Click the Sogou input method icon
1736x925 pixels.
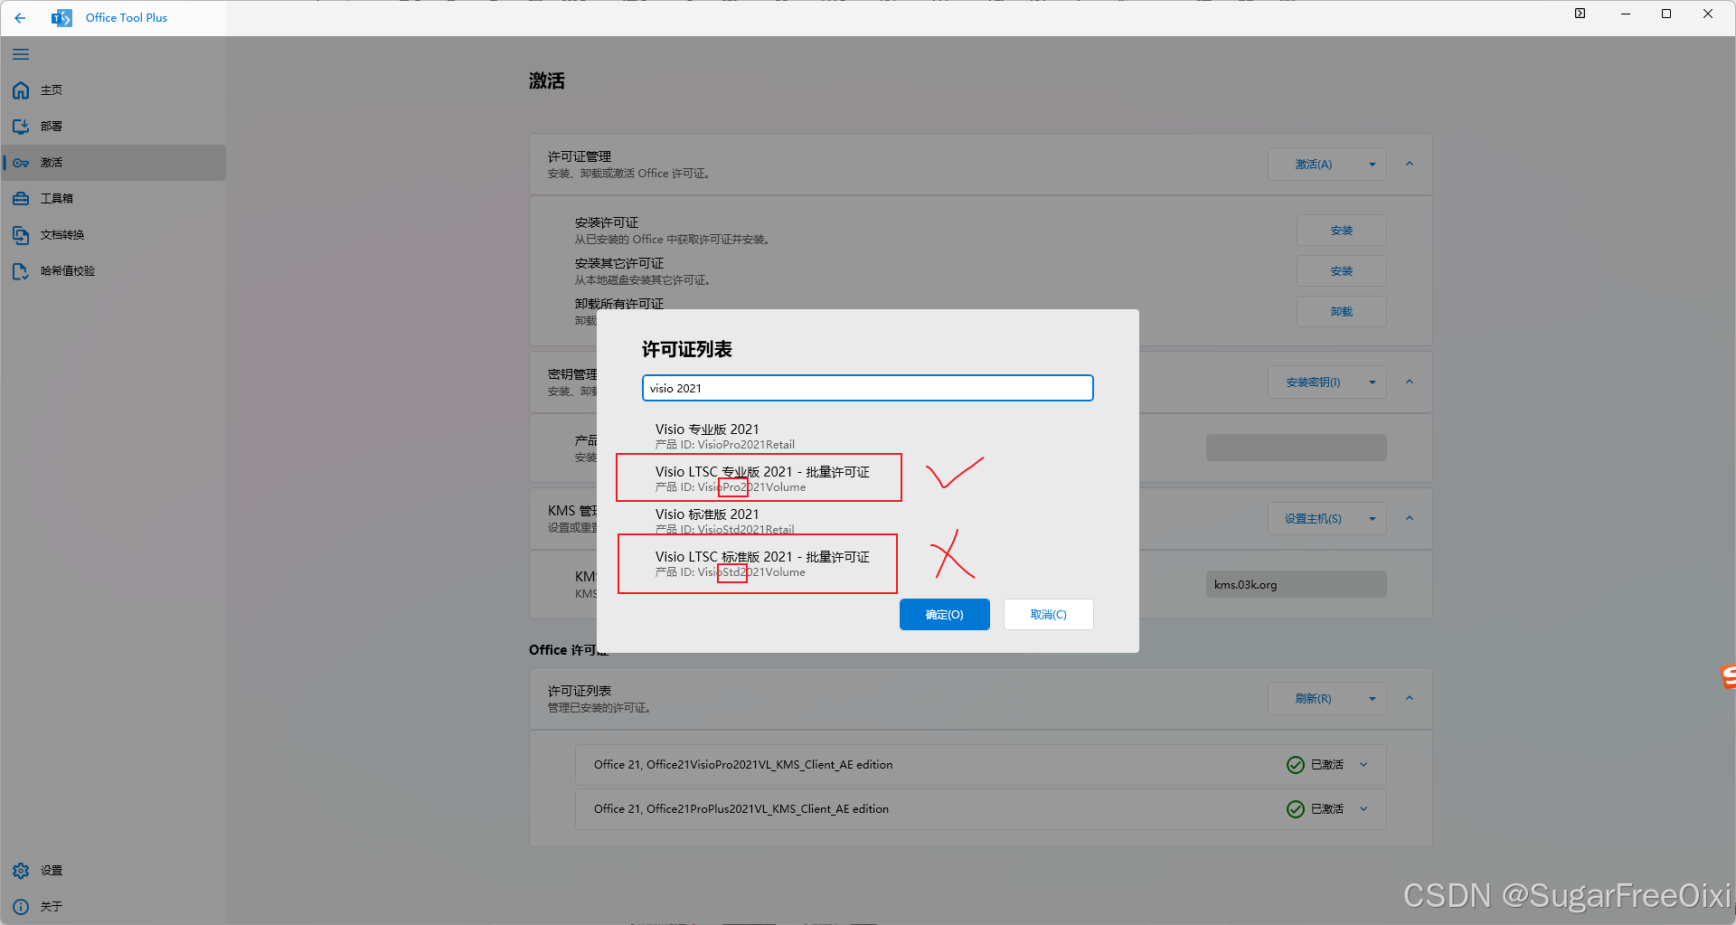click(1728, 675)
